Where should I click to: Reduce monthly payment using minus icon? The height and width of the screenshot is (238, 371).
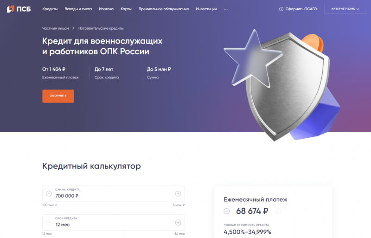tap(227, 211)
